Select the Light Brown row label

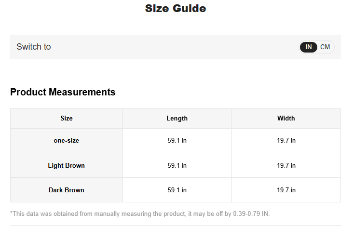[67, 165]
